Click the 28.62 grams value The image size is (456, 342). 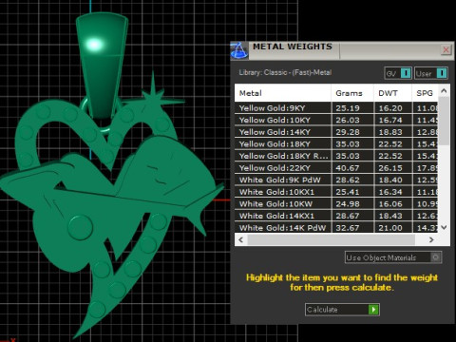(348, 180)
